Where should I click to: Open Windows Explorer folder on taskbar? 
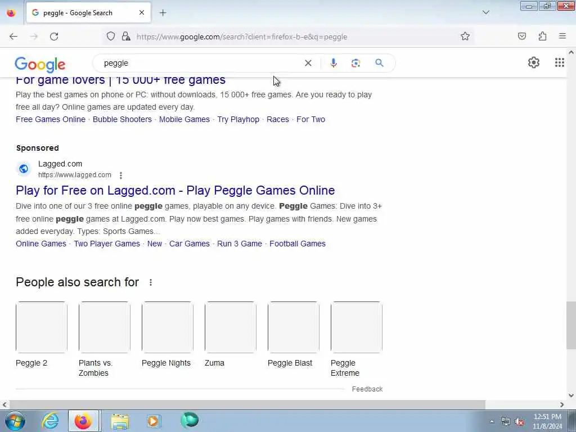point(120,421)
